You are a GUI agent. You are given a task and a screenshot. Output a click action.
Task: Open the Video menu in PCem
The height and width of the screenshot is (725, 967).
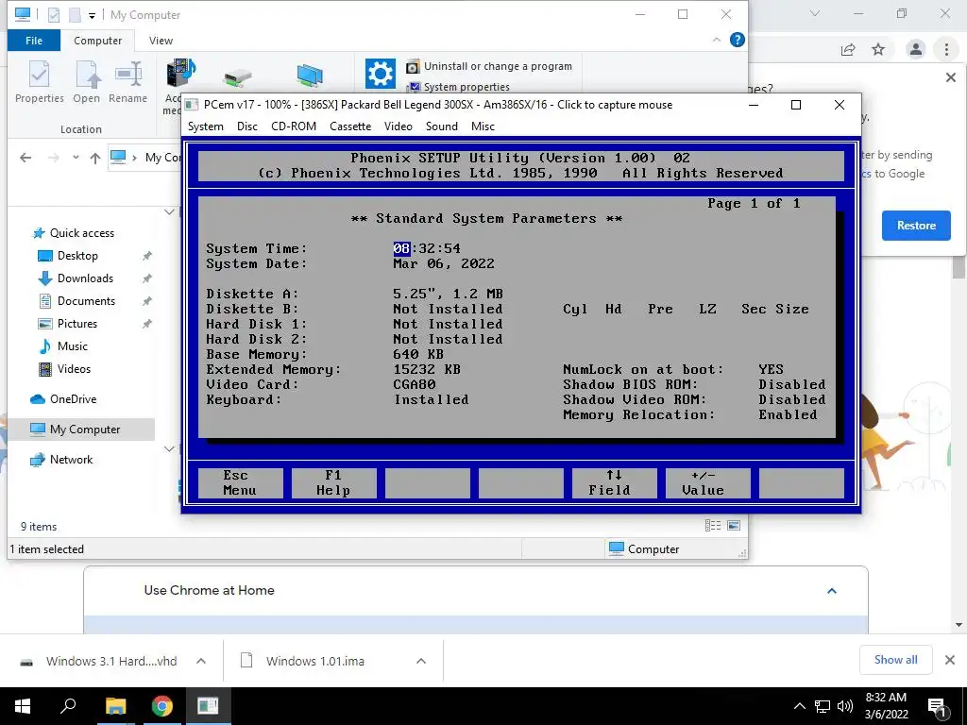398,126
